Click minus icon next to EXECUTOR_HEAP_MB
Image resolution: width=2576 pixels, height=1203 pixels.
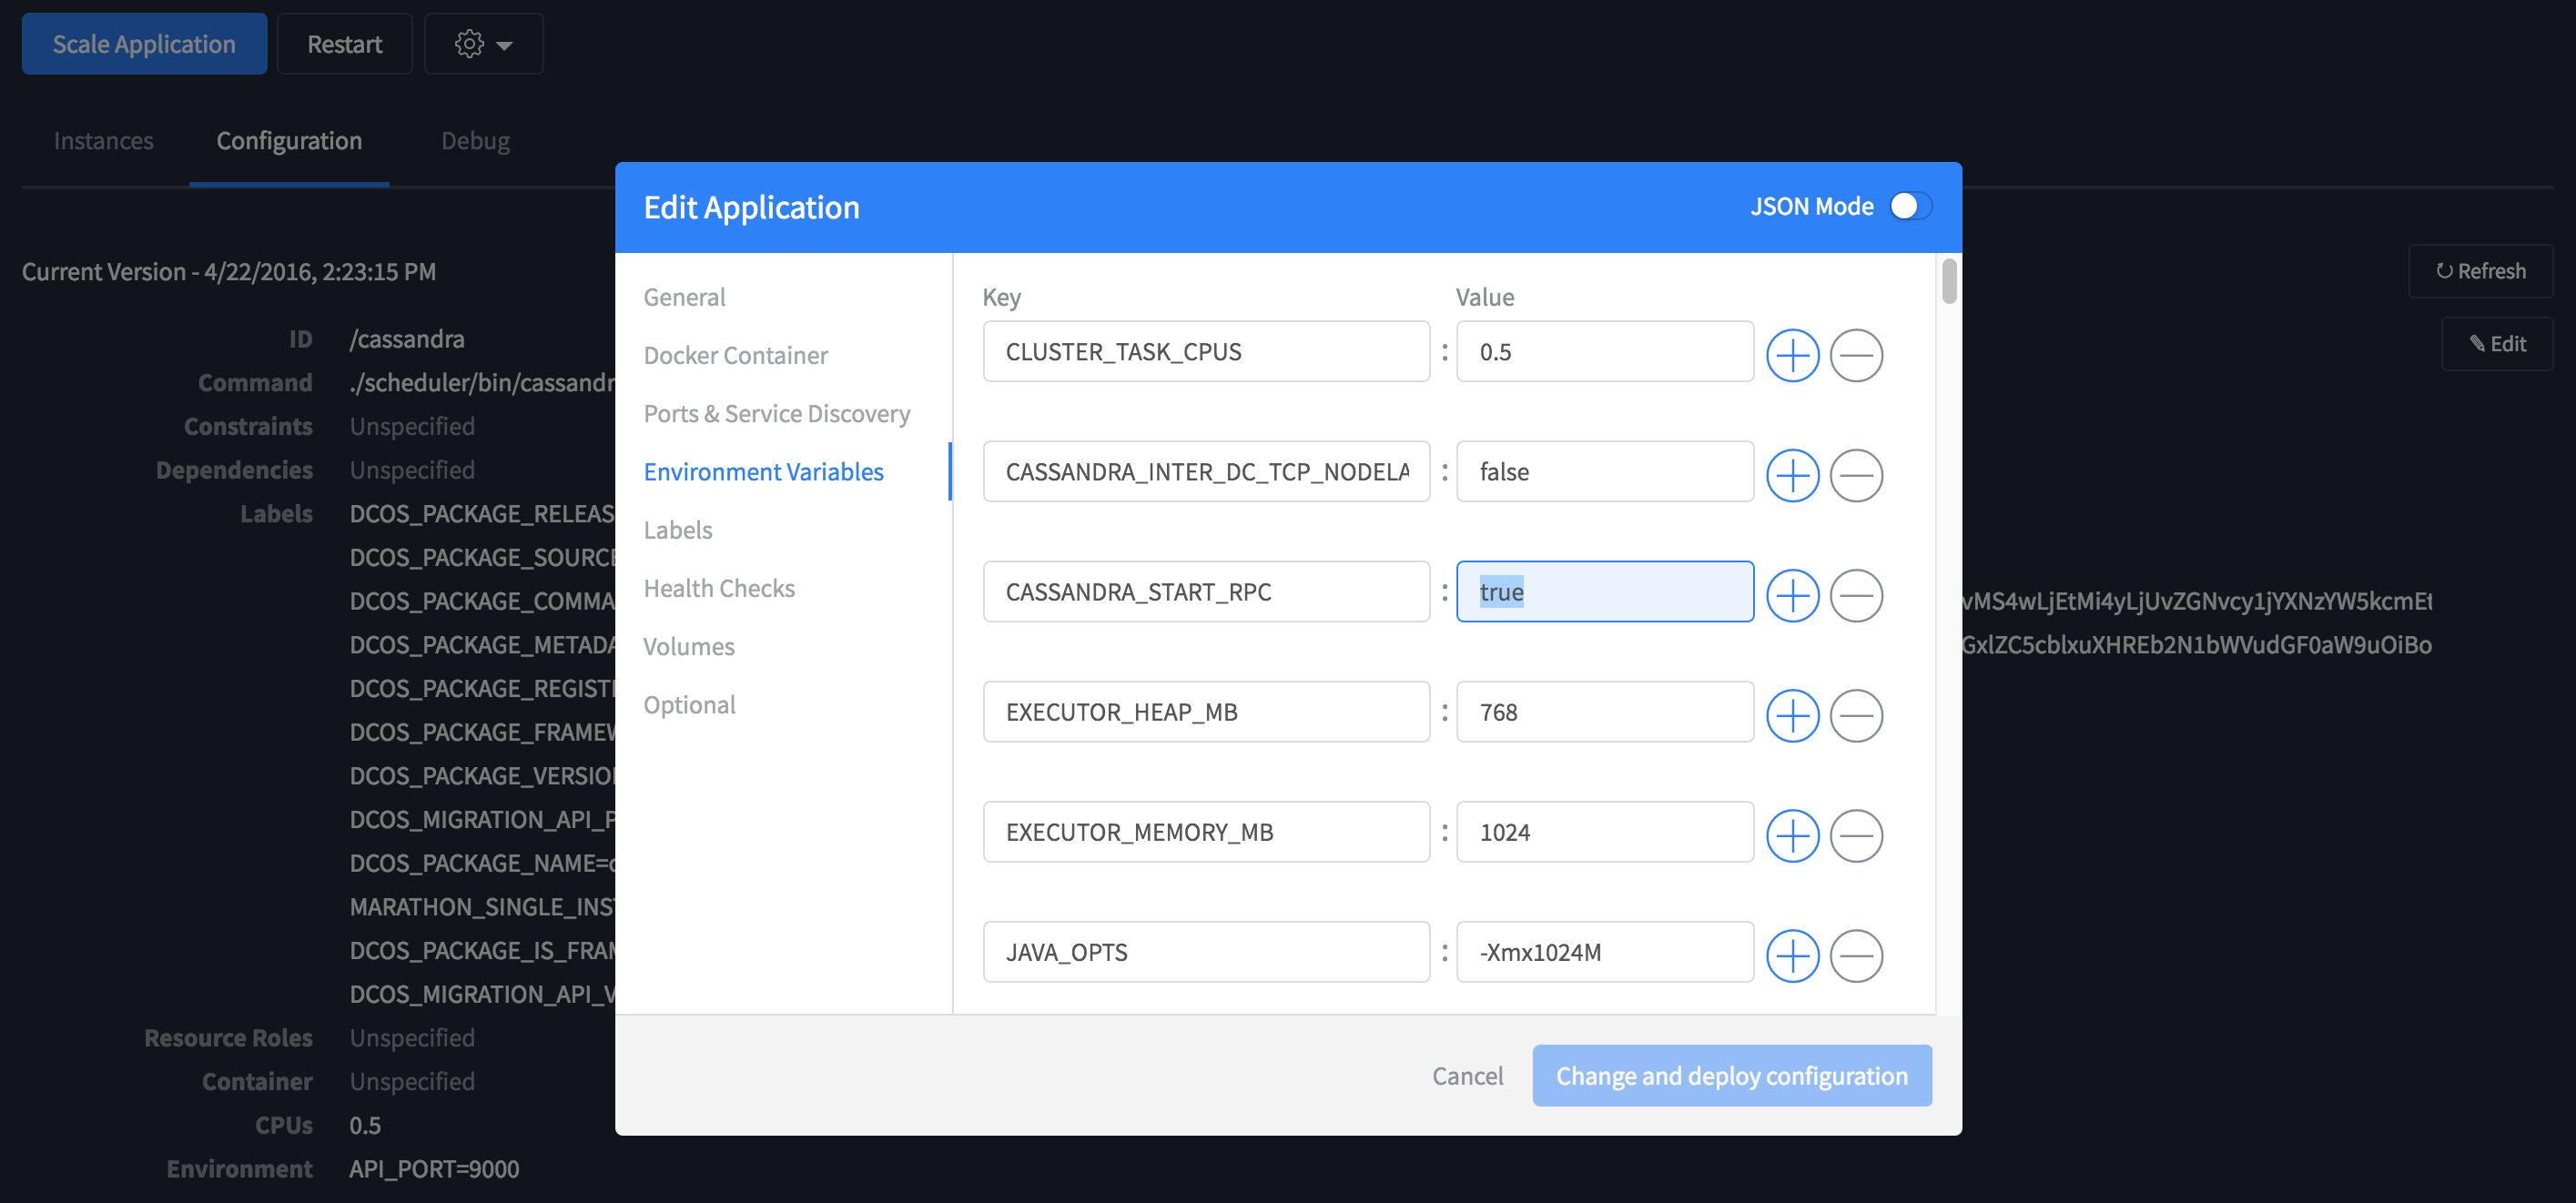pos(1855,715)
